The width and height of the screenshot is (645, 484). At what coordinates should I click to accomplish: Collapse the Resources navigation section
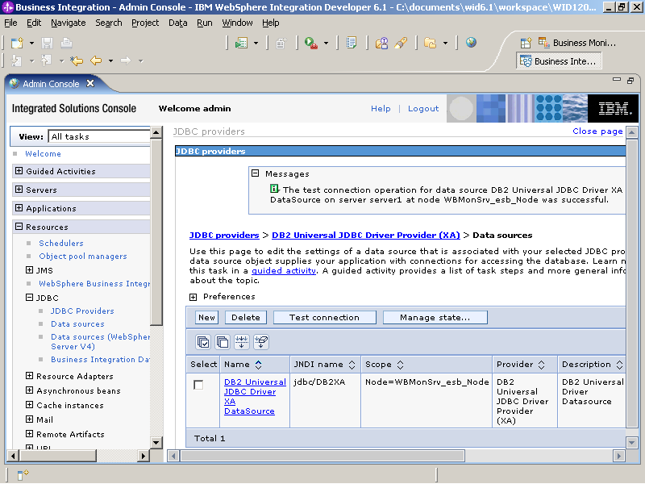coord(19,227)
